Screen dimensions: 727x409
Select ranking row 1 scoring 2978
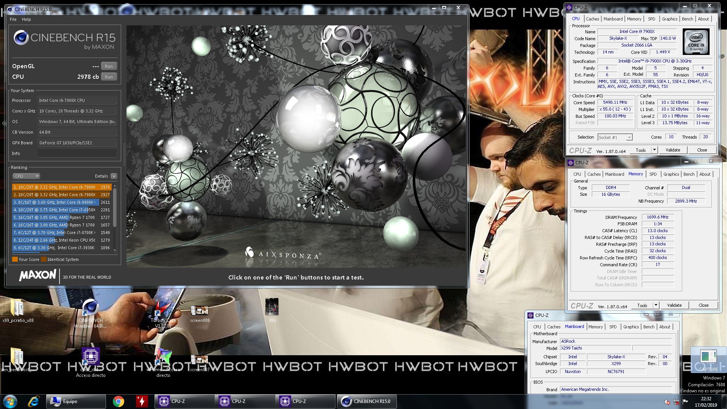(x=61, y=187)
